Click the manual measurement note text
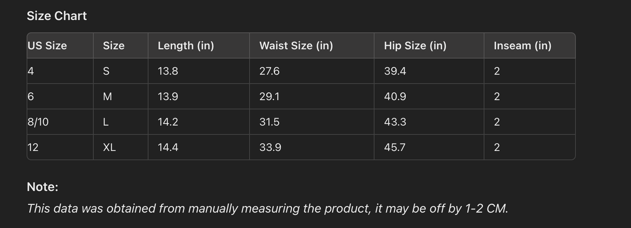631x228 pixels. point(267,208)
